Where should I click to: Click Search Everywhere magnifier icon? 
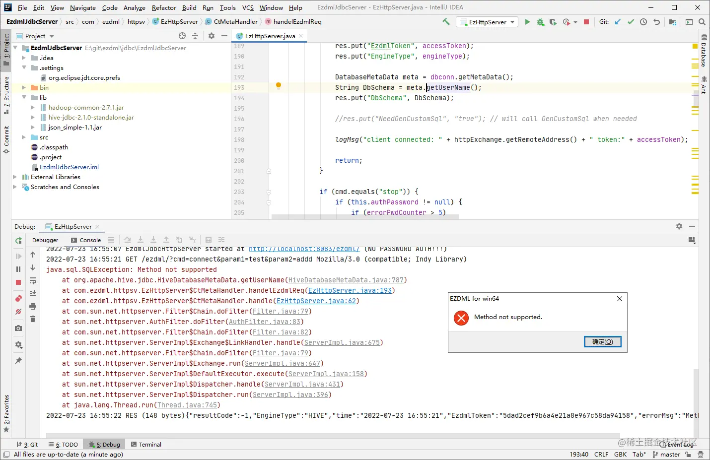point(702,22)
